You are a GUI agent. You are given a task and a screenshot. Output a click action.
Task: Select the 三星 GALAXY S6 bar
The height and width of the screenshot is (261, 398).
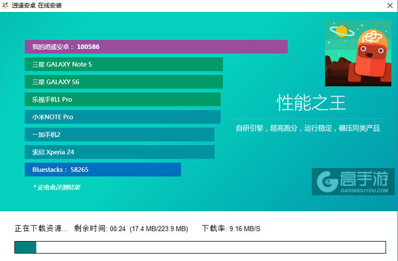pyautogui.click(x=123, y=82)
